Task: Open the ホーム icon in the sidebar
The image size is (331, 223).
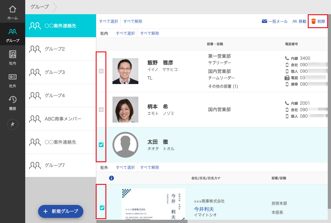Action: [12, 8]
